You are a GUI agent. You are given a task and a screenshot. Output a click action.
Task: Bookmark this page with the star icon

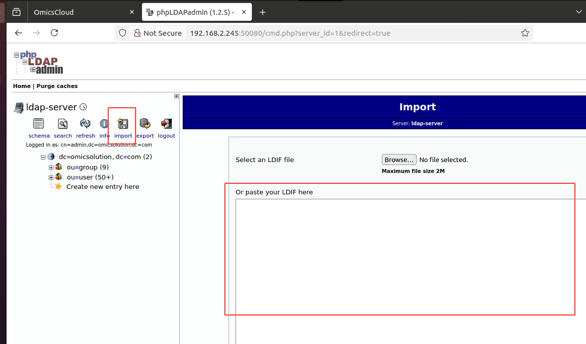pos(525,33)
